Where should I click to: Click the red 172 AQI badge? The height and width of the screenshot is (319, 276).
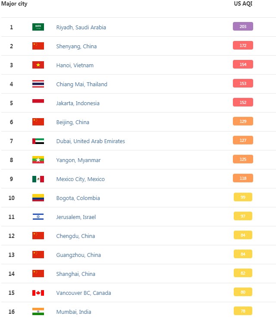pos(243,45)
